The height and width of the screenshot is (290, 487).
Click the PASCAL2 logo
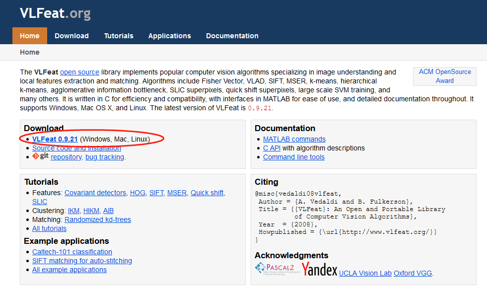tap(277, 269)
